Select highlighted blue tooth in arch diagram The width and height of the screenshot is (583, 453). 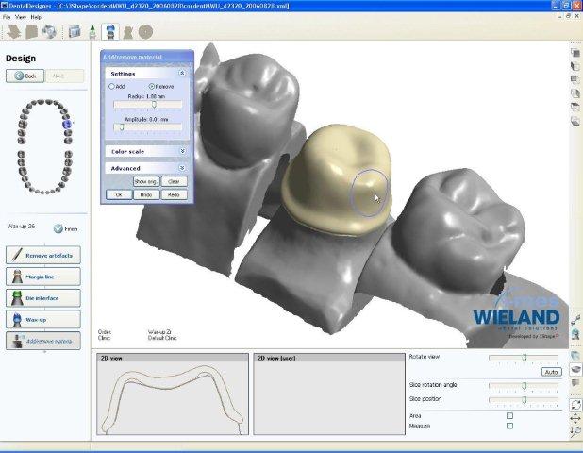pyautogui.click(x=66, y=123)
